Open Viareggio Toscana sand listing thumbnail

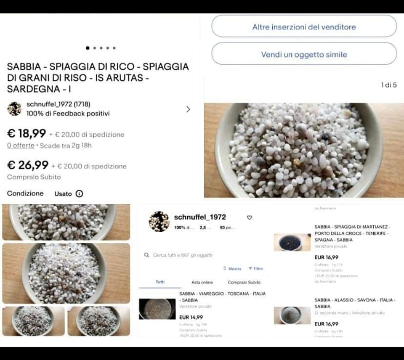[x=157, y=309]
